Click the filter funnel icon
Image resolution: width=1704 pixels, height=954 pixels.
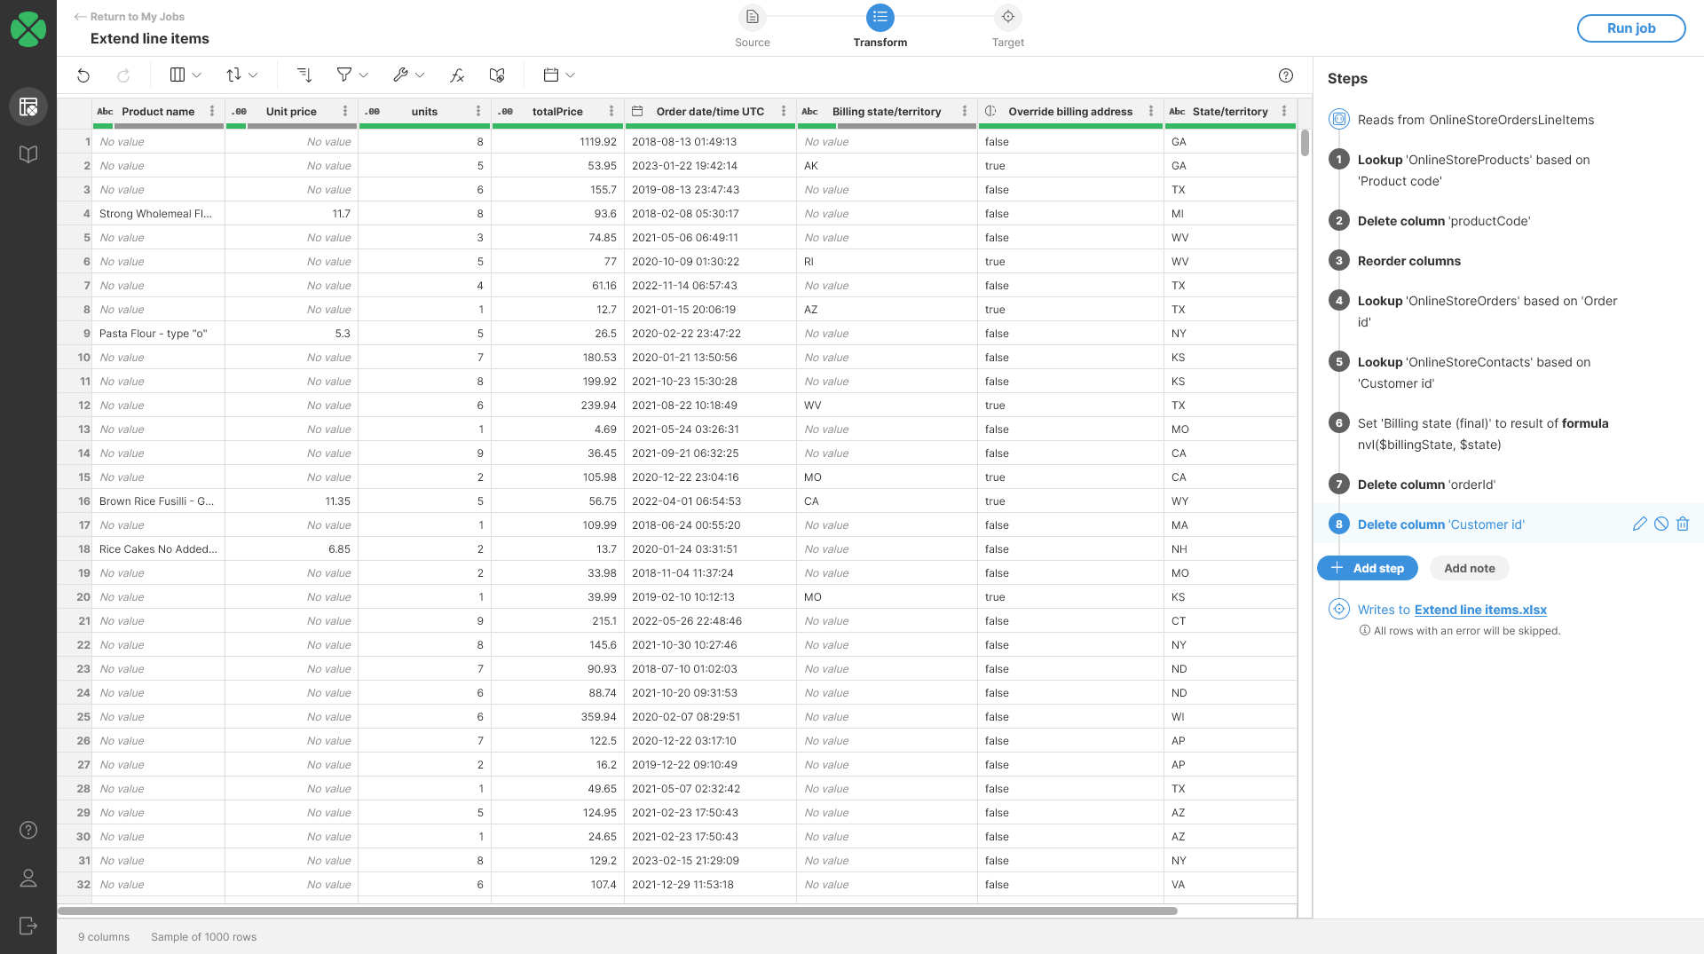[344, 75]
